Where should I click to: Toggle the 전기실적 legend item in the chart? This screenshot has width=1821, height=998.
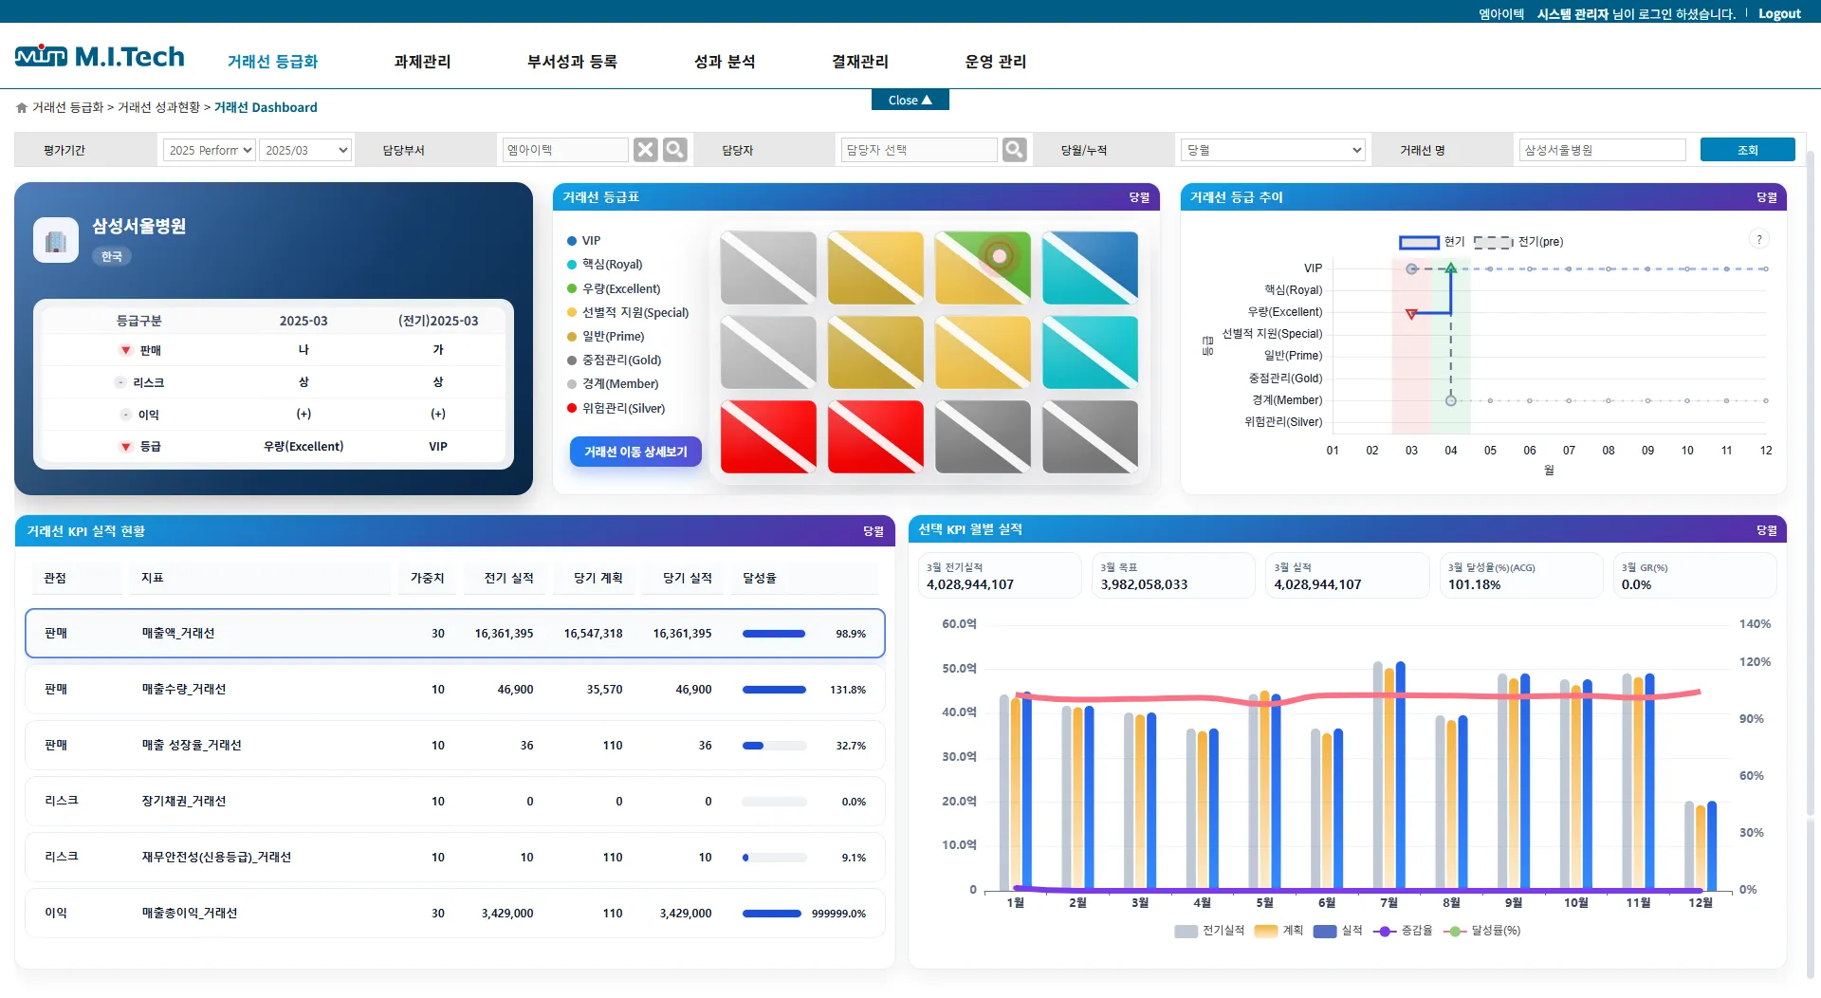pos(1209,931)
